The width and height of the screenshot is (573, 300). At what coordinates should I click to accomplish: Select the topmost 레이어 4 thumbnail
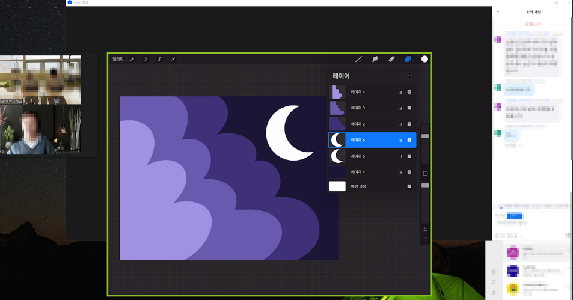337,92
